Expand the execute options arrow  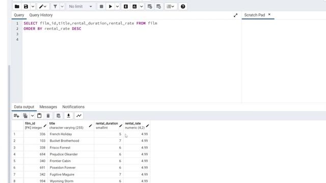tap(117, 7)
